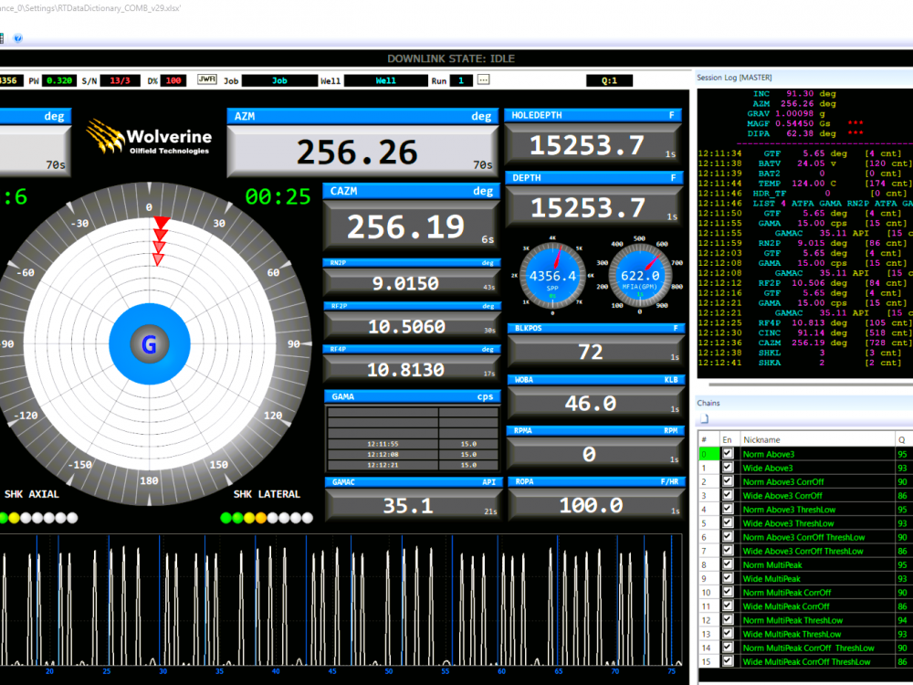Select the Wide MultiPeak CorrOff ThreshLow row
Screen dimensions: 913x685
(806, 661)
